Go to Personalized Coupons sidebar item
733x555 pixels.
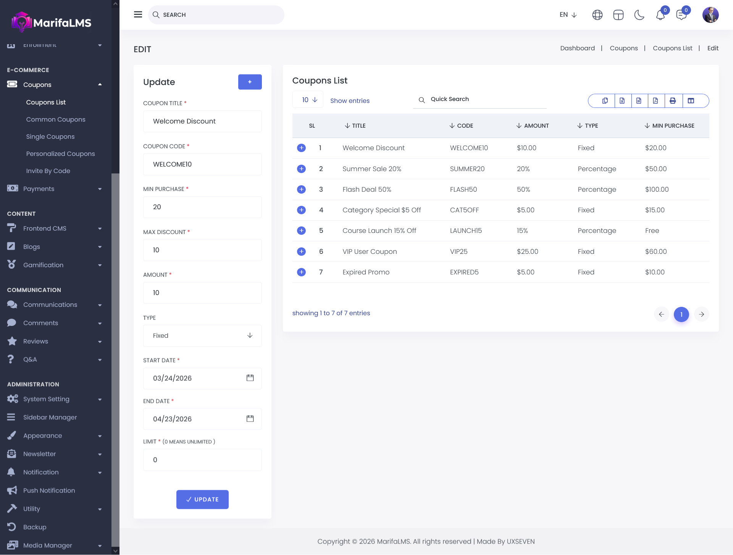point(60,154)
